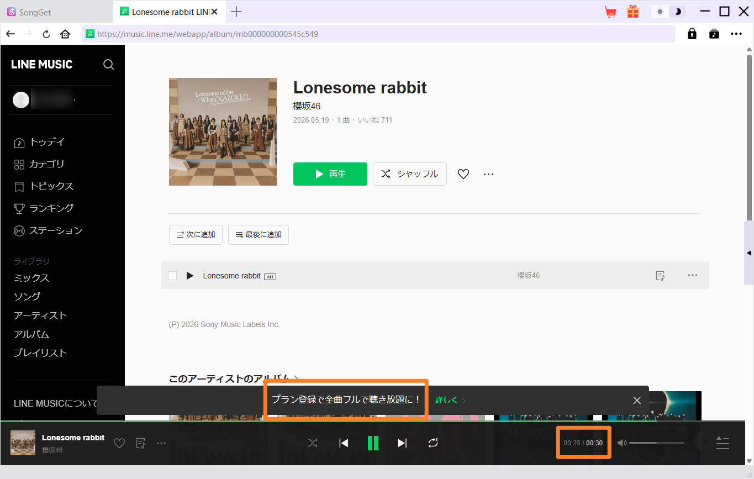Open the album's more options ellipsis
The width and height of the screenshot is (754, 479).
(x=488, y=174)
